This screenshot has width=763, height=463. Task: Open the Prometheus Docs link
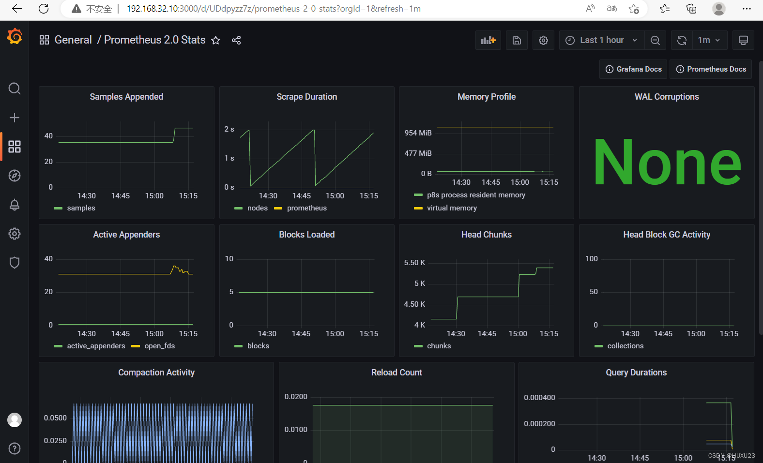[x=711, y=69]
